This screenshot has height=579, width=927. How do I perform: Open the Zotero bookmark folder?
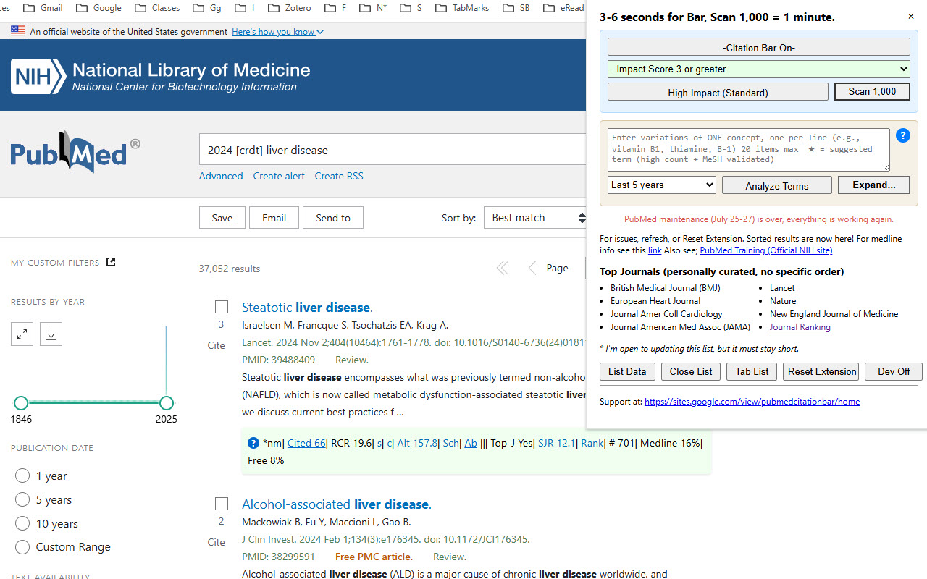click(x=290, y=8)
